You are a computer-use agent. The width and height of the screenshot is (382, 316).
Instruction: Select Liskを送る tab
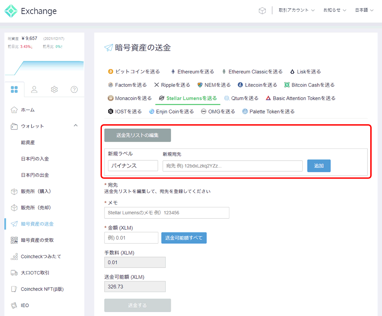coord(305,72)
